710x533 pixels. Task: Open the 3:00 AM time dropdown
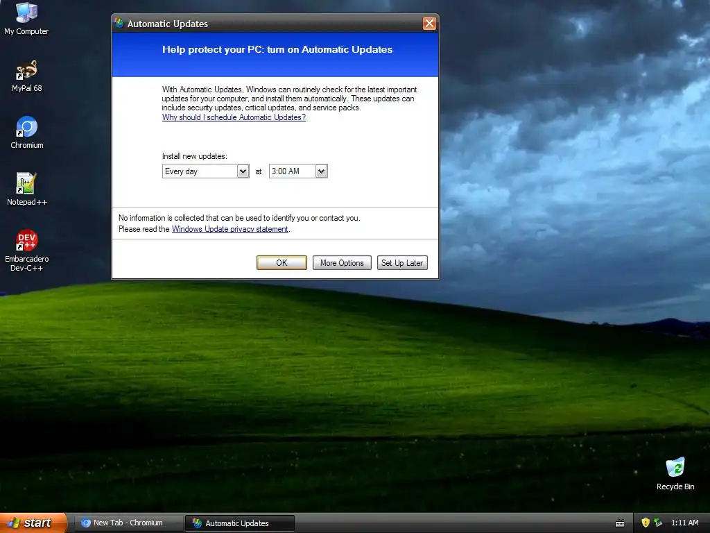(298, 171)
